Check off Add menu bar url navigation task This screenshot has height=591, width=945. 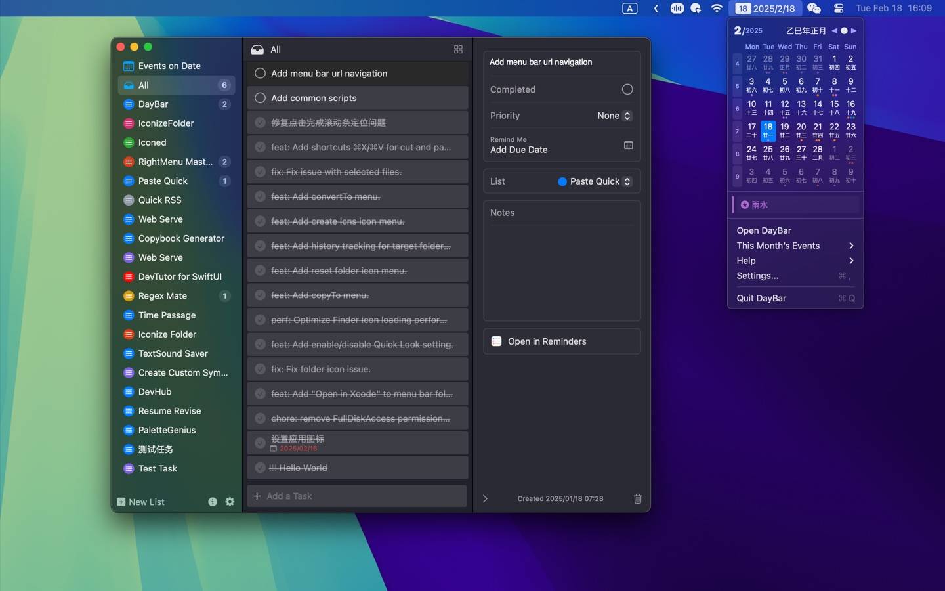260,74
